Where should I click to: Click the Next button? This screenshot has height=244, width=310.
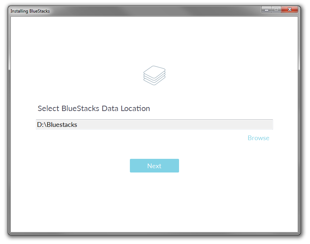click(154, 166)
